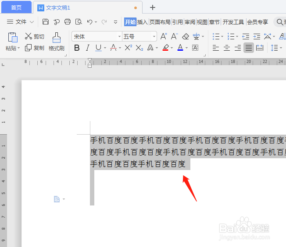Toggle Bold formatting
This screenshot has width=286, height=247.
click(x=77, y=48)
